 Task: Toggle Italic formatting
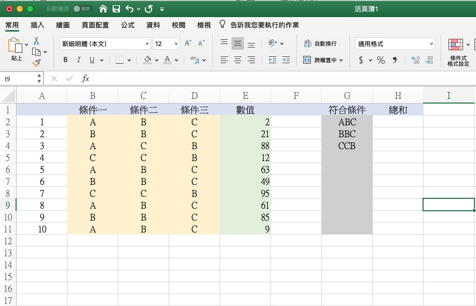pos(79,60)
